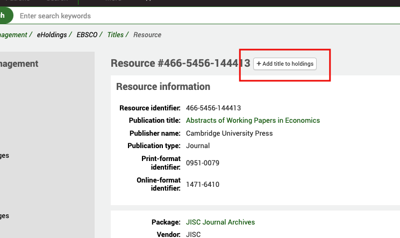Viewport: 400px width, 238px height.
Task: Focus the Enter search keywords field
Action: click(x=161, y=16)
